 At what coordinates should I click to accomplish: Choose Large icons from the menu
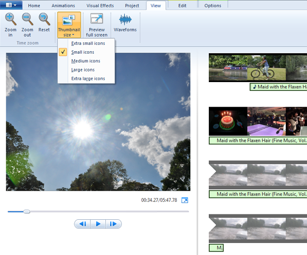click(86, 70)
